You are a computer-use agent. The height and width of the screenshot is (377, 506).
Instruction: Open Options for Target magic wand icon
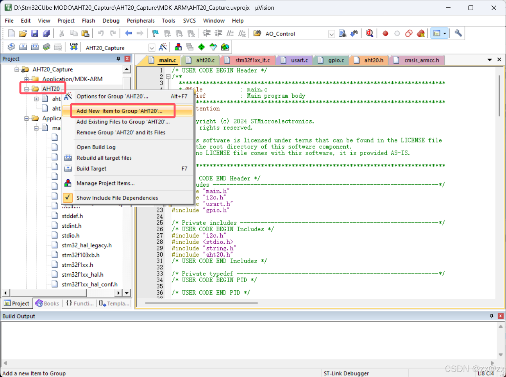point(163,47)
